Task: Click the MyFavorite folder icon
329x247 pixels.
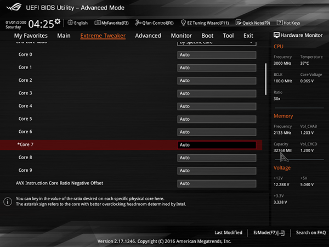Action: click(x=98, y=23)
